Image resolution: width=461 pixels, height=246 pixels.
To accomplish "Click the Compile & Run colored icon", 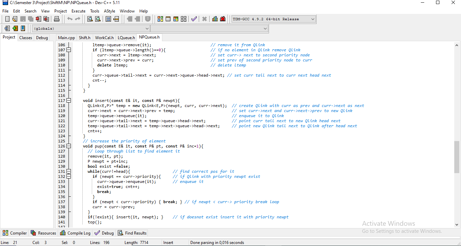I will tap(176, 19).
